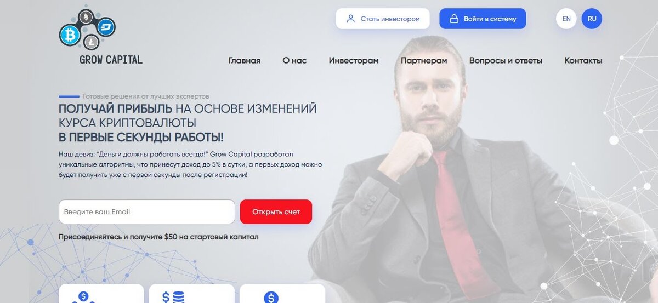Screen dimensions: 658x303
Task: Switch language to EN
Action: coord(566,19)
